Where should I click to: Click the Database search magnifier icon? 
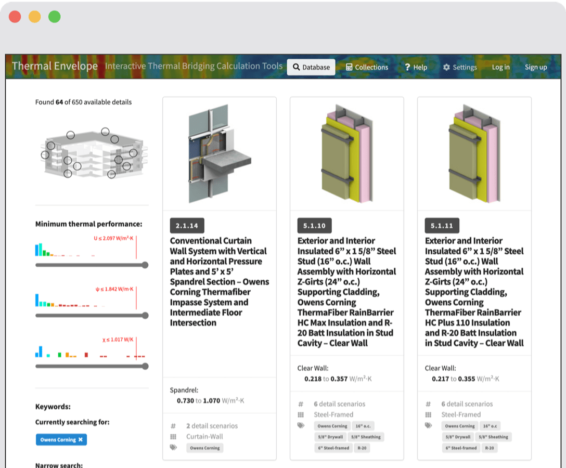click(296, 67)
